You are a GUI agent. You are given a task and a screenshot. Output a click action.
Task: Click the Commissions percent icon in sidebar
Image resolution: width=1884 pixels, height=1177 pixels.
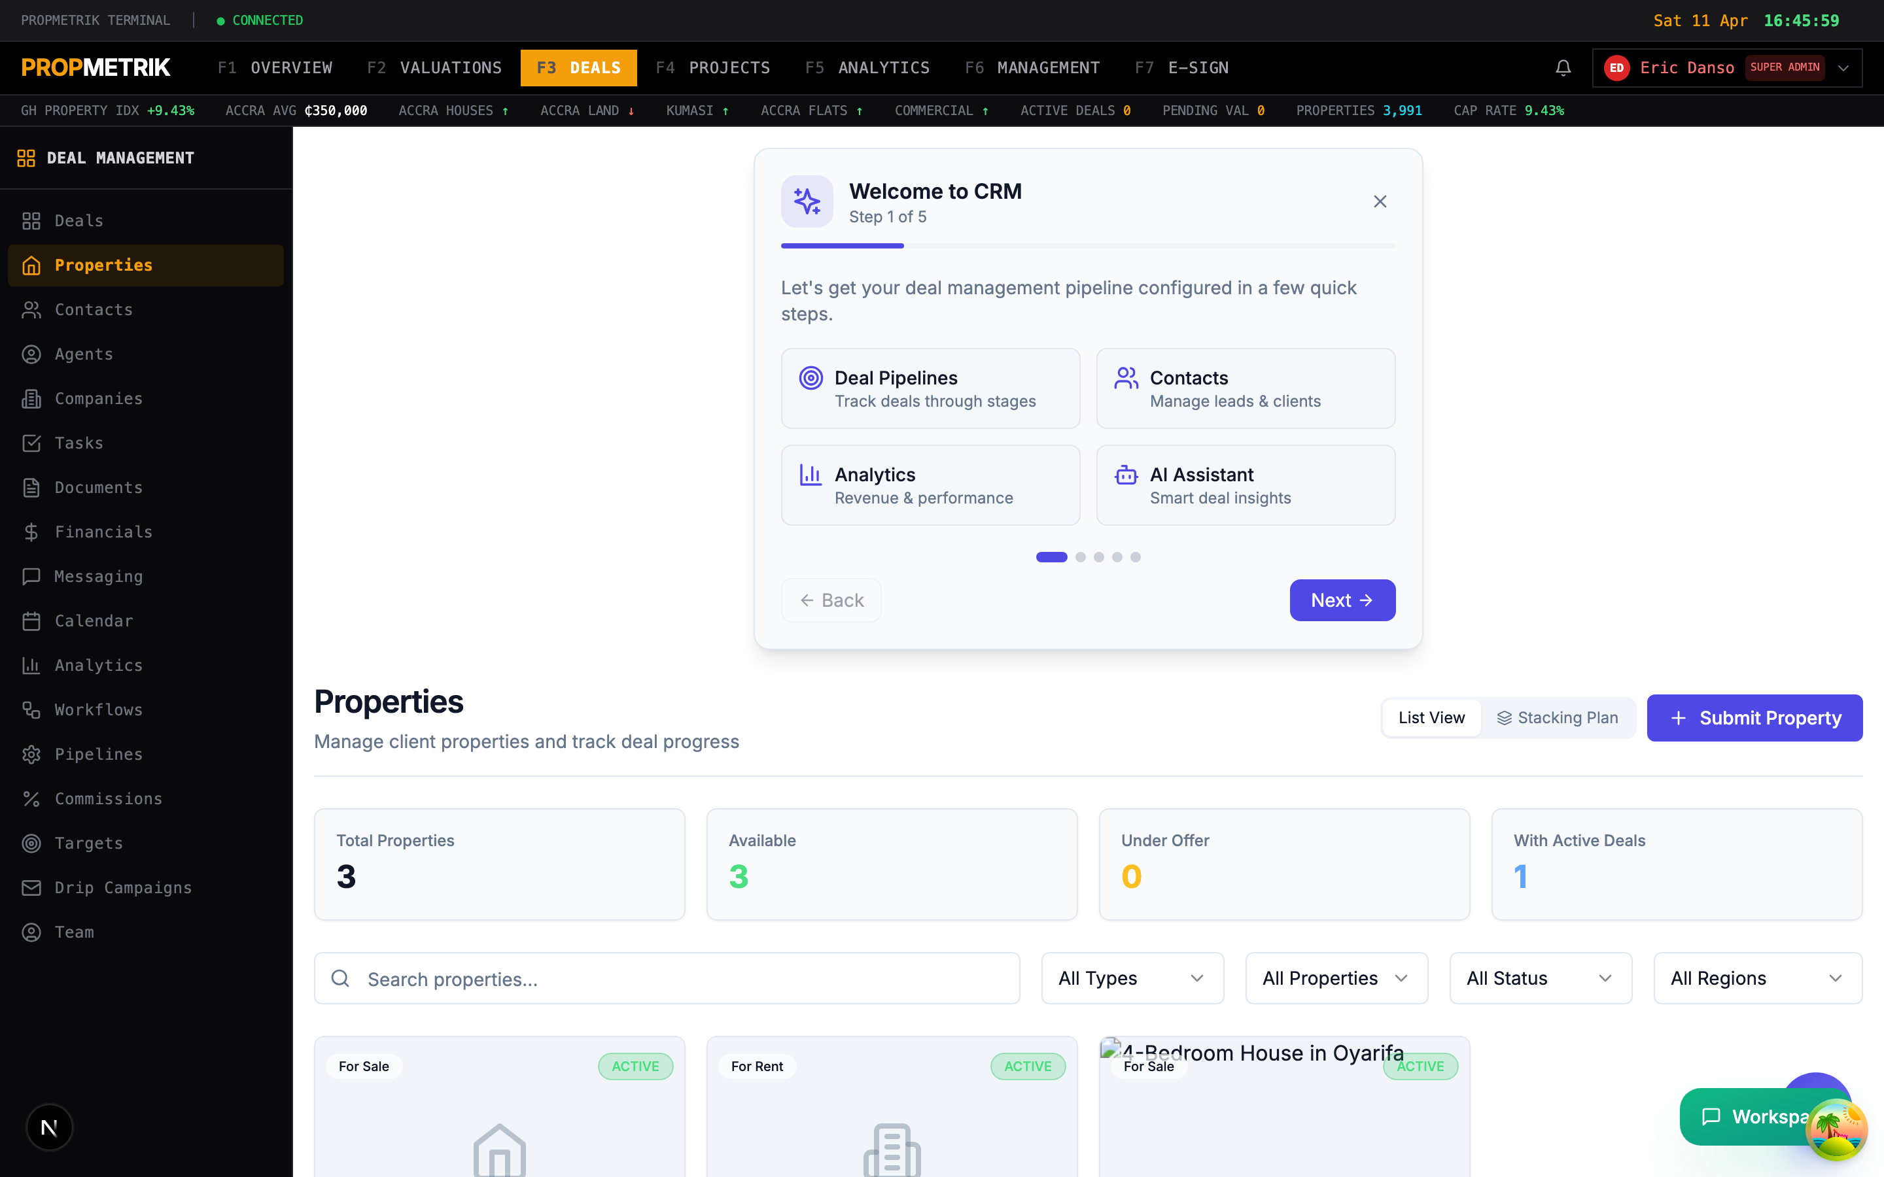(31, 798)
